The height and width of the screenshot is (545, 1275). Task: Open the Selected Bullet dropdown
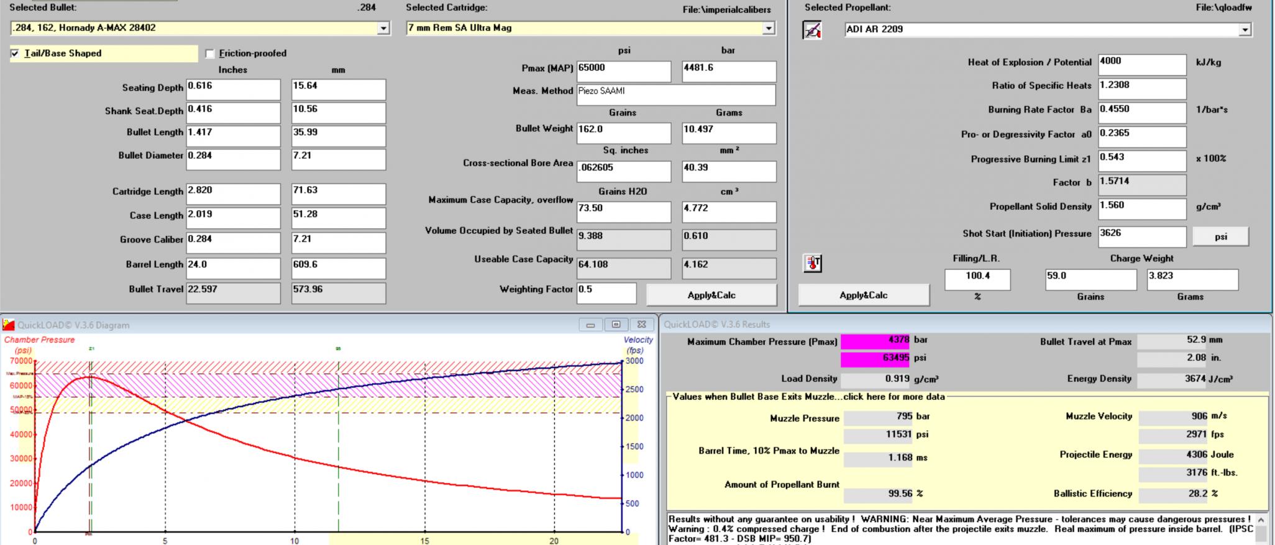tap(383, 29)
